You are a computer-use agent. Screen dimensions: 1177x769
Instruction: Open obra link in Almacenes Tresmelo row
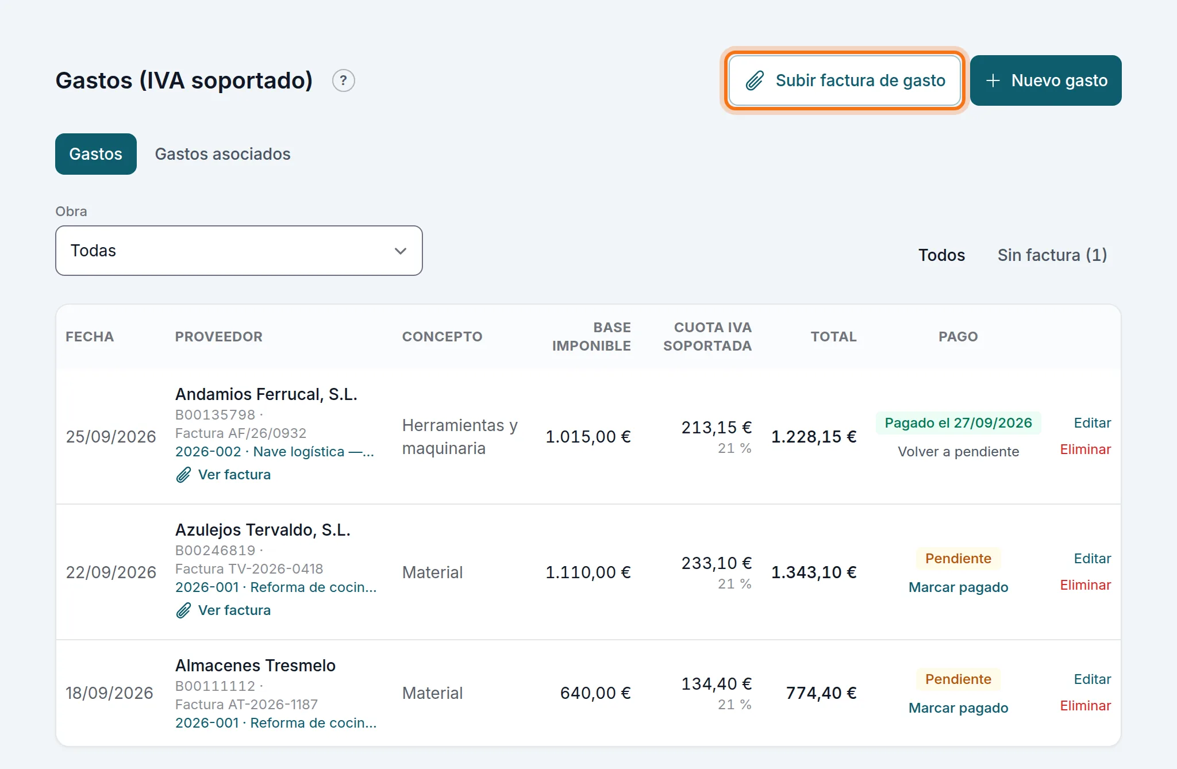276,723
